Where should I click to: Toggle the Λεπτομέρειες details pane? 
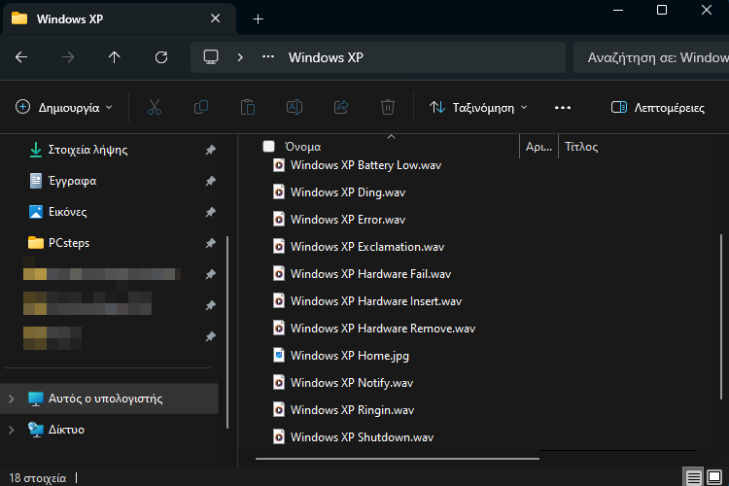[658, 108]
